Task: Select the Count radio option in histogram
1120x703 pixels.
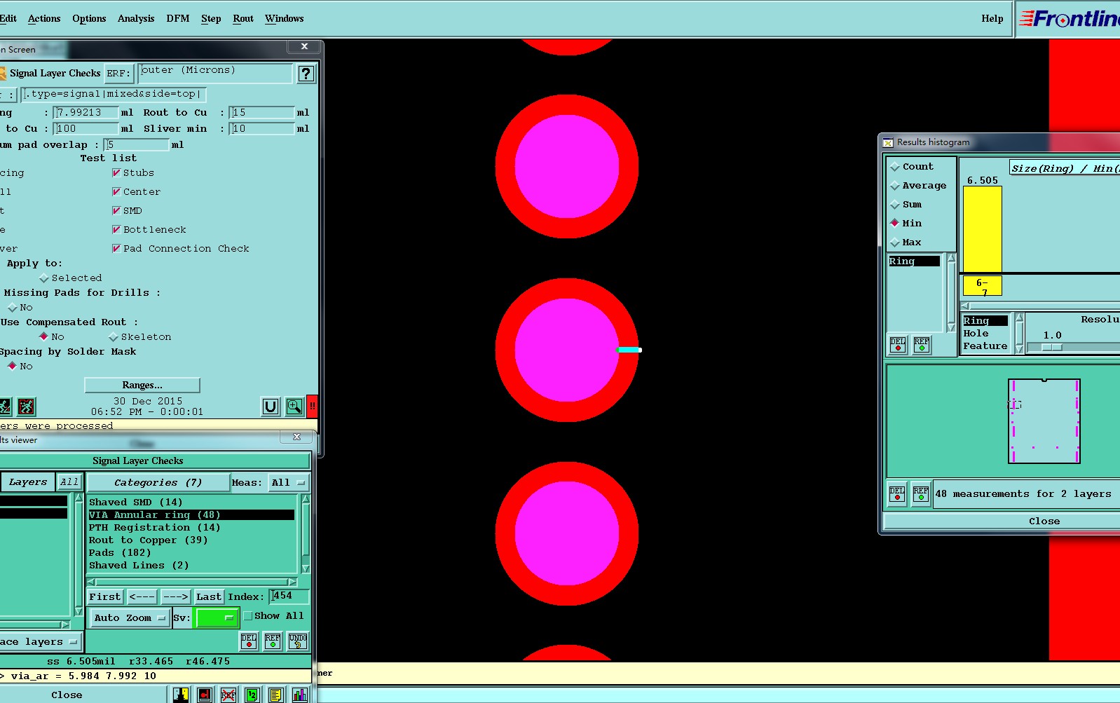Action: tap(895, 167)
